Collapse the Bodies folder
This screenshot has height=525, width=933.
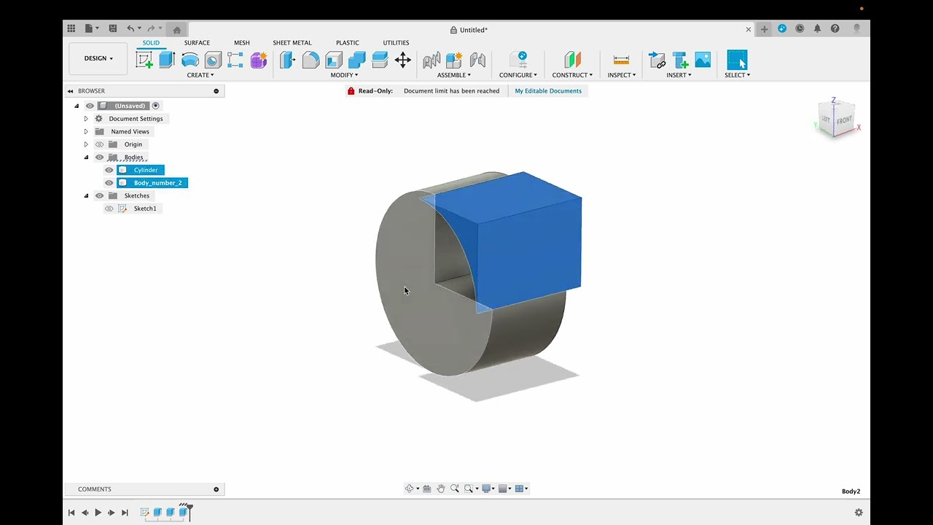[x=86, y=157]
